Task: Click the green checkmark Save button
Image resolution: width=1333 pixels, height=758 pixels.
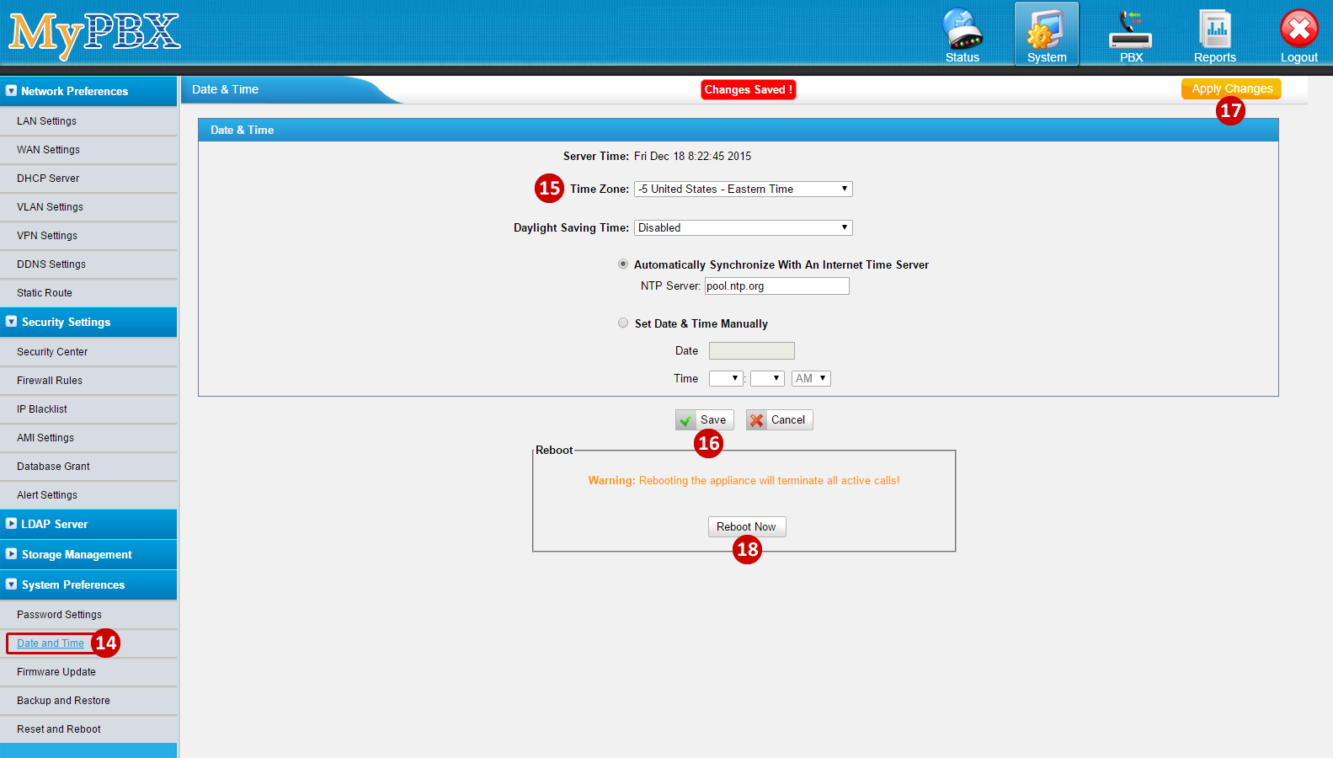Action: point(704,419)
